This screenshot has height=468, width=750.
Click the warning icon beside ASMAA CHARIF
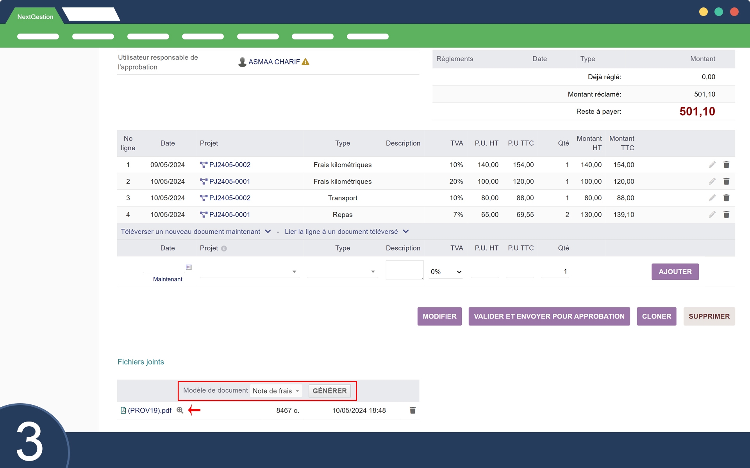pos(305,62)
